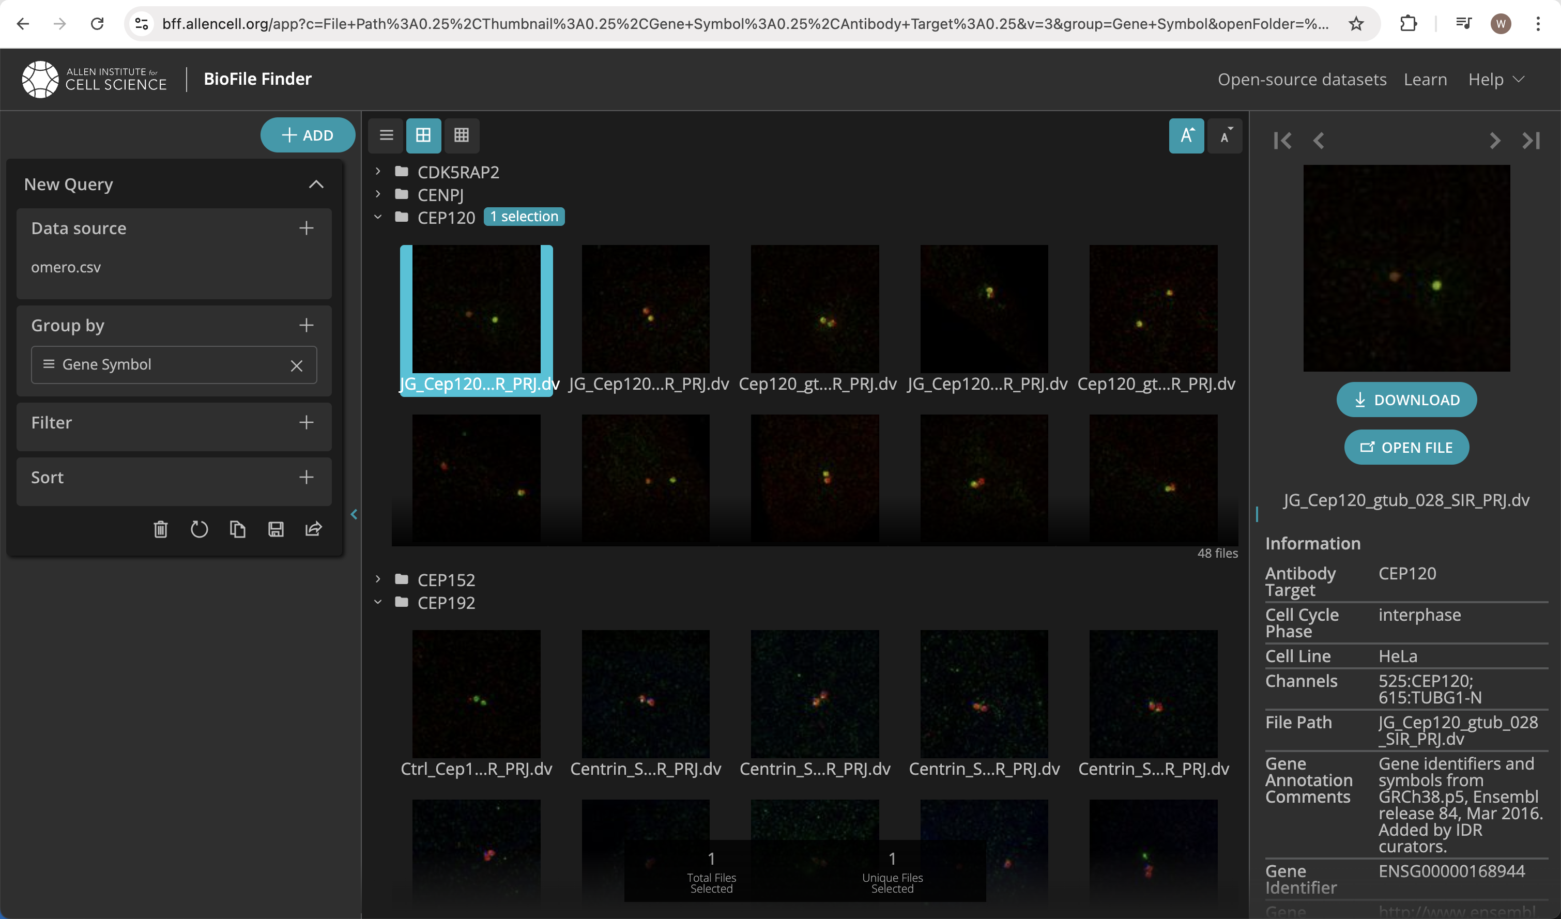
Task: Save query with floppy disk icon
Action: (x=276, y=529)
